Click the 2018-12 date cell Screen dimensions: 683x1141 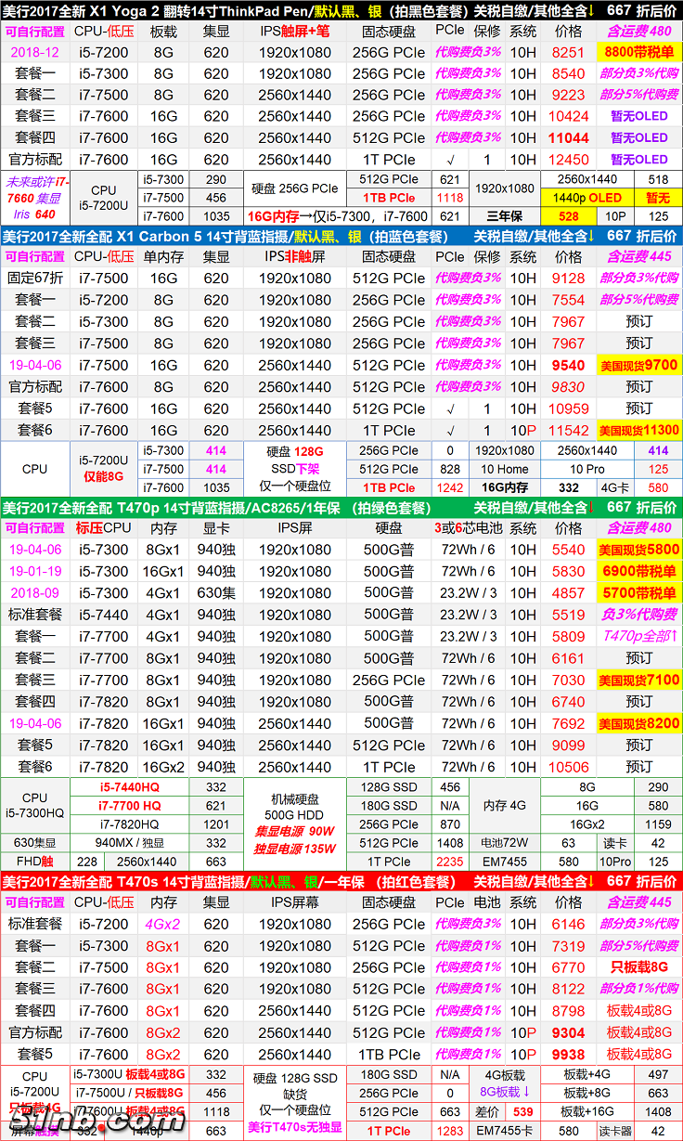pyautogui.click(x=34, y=53)
